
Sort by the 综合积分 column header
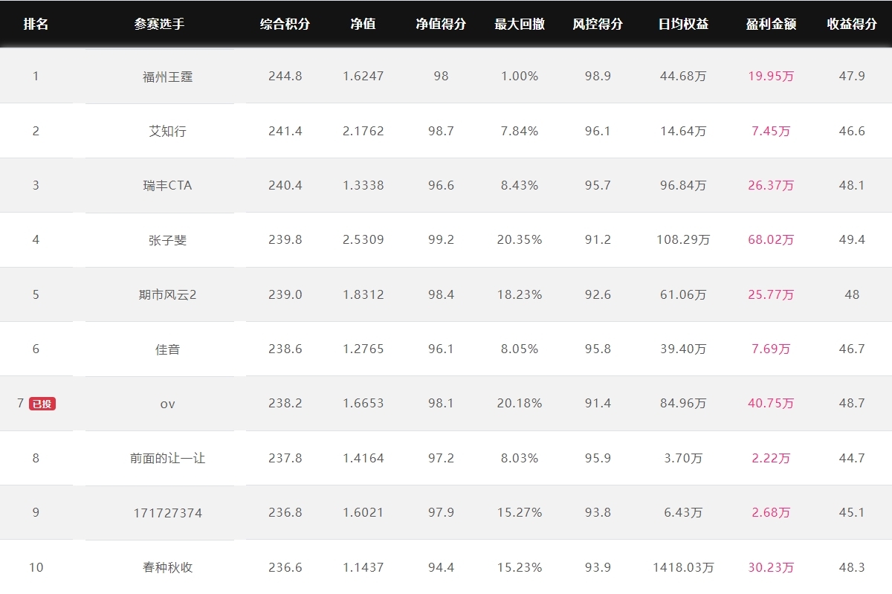pyautogui.click(x=285, y=24)
